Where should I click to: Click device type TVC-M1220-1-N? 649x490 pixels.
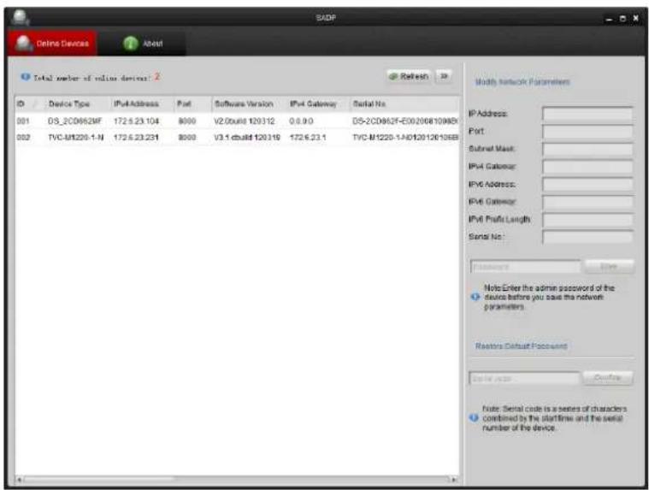point(76,138)
